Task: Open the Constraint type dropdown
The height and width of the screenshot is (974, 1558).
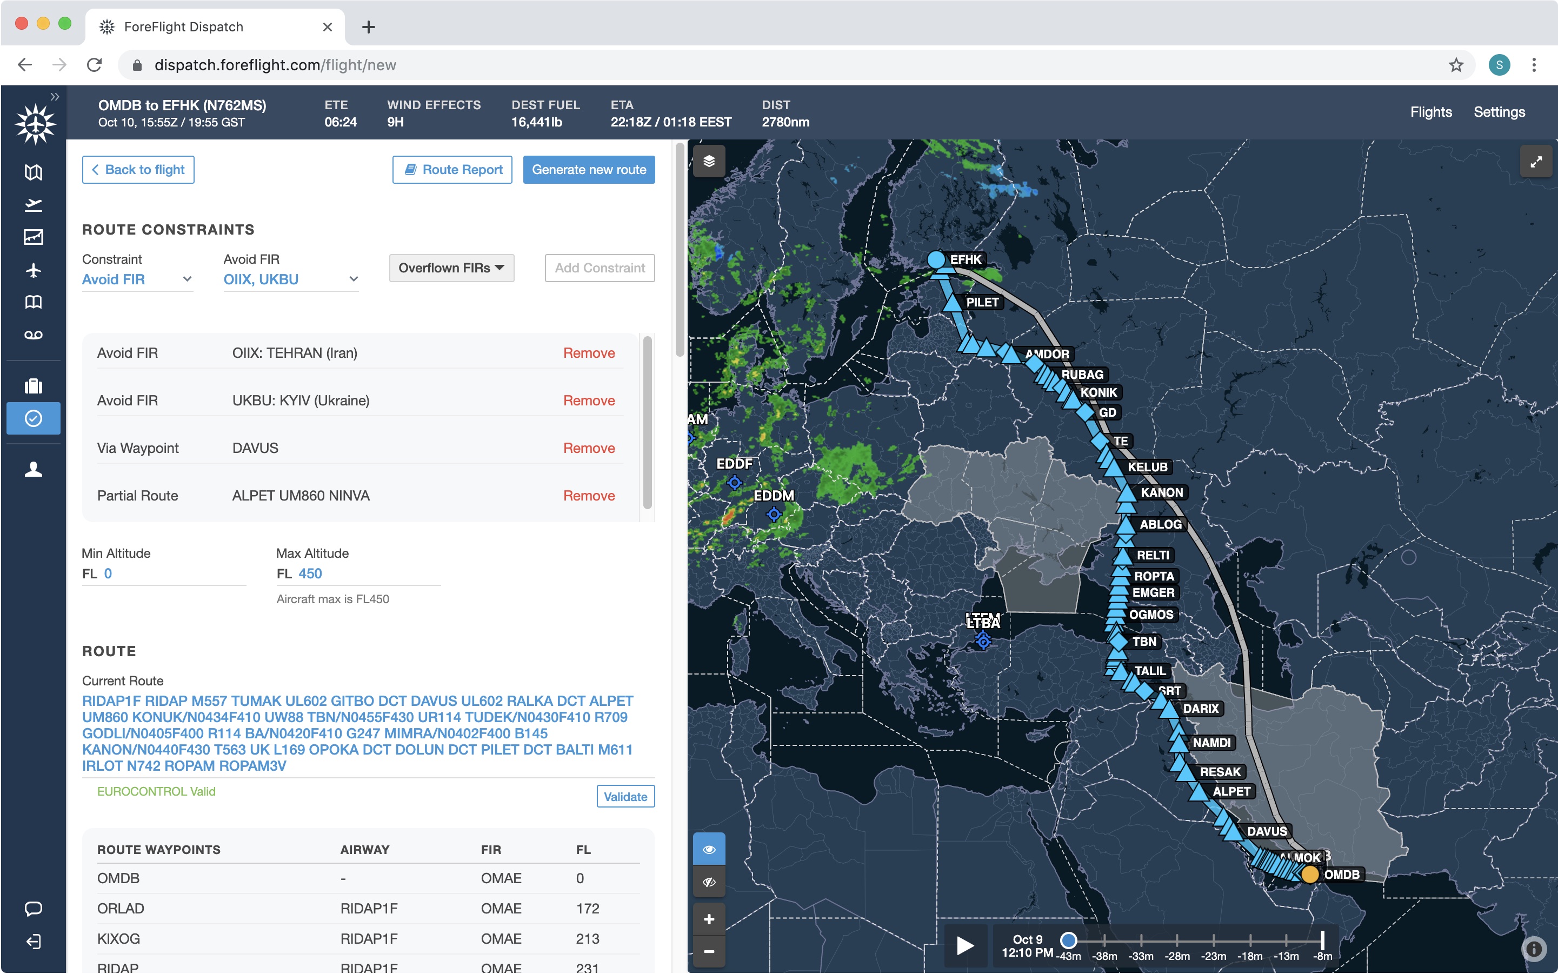Action: point(137,279)
